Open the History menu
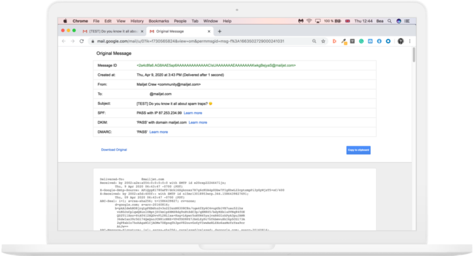The height and width of the screenshot is (256, 474). [x=137, y=21]
